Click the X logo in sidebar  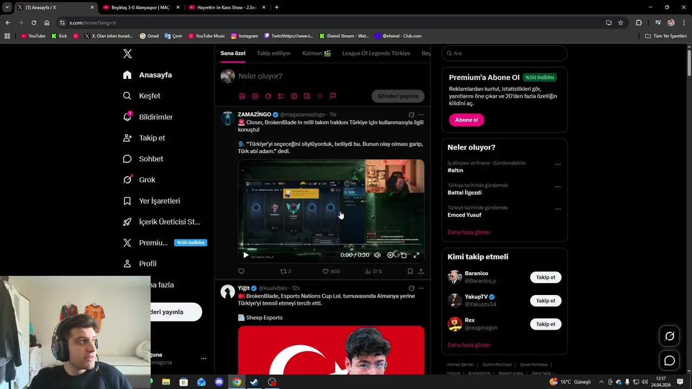click(x=128, y=53)
